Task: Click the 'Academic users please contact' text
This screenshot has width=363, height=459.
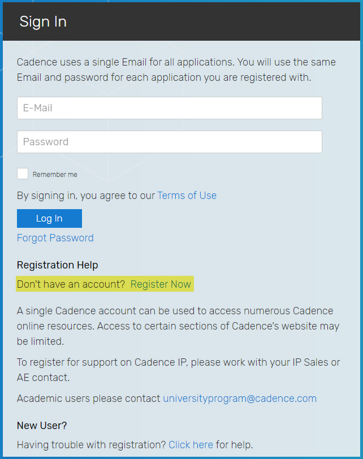Action: click(89, 399)
